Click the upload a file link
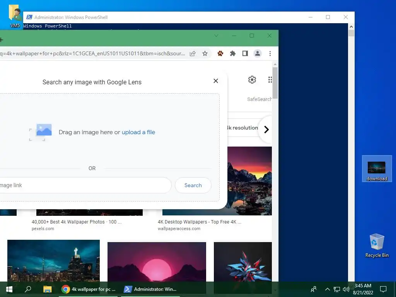Viewport: 396px width, 297px height. [x=138, y=132]
